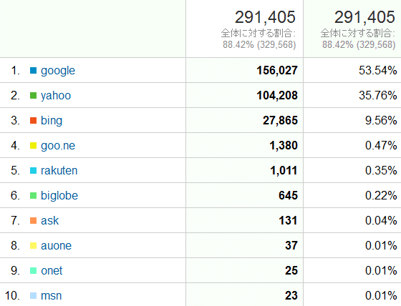Open the yahoo source link
The image size is (401, 306).
[56, 96]
